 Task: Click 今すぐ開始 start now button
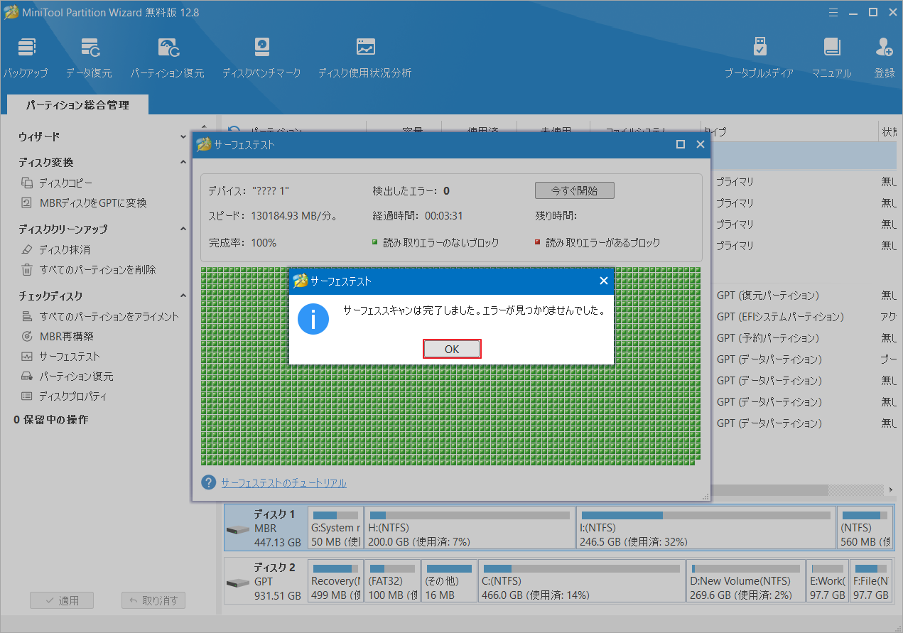[574, 190]
